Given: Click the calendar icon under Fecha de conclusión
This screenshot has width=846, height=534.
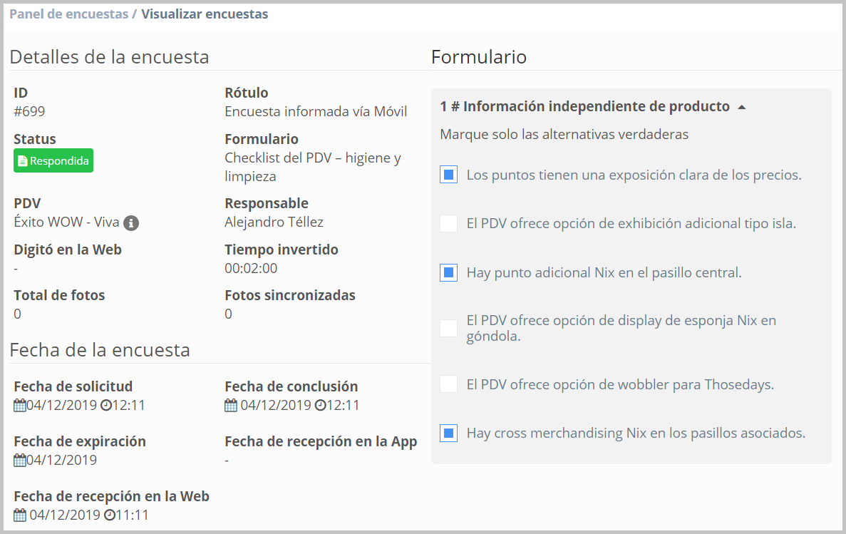Looking at the screenshot, I should (231, 406).
